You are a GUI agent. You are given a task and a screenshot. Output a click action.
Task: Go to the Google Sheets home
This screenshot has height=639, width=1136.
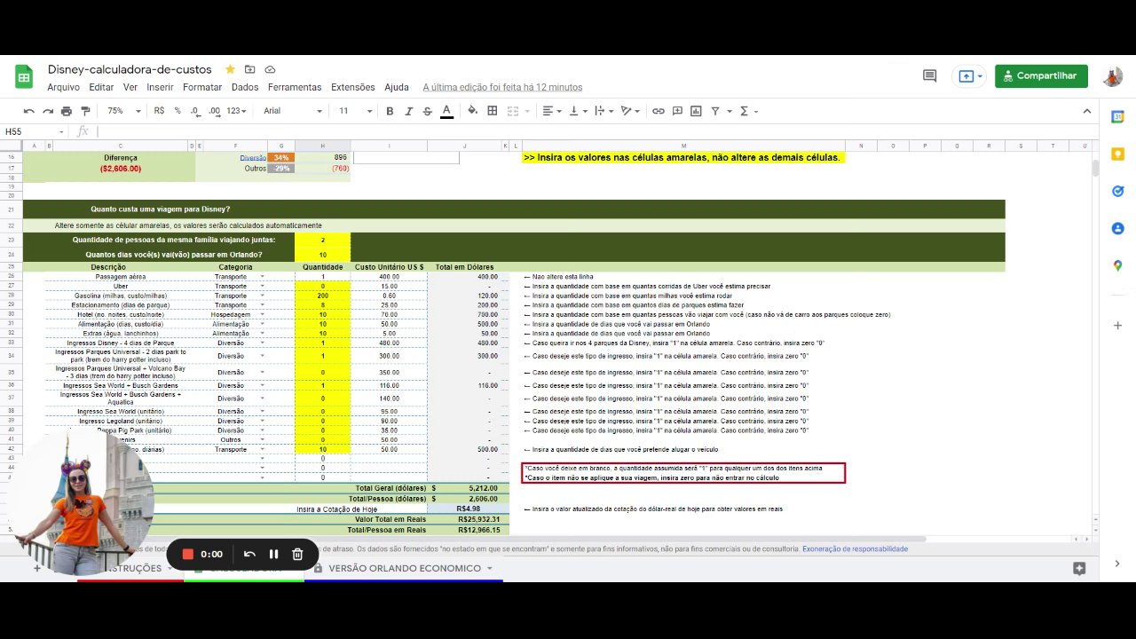[x=24, y=76]
